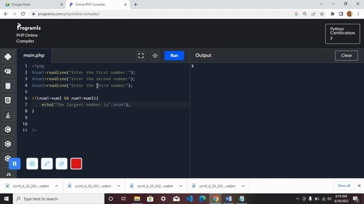Pause the screen recording
364x204 pixels.
tap(15, 164)
